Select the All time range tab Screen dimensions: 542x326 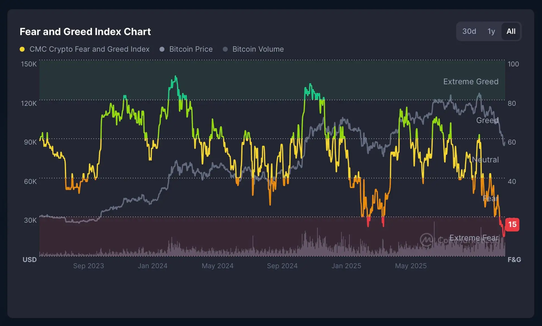pos(511,31)
